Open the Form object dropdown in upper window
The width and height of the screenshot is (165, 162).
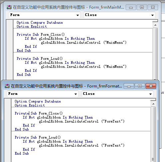click(78, 15)
